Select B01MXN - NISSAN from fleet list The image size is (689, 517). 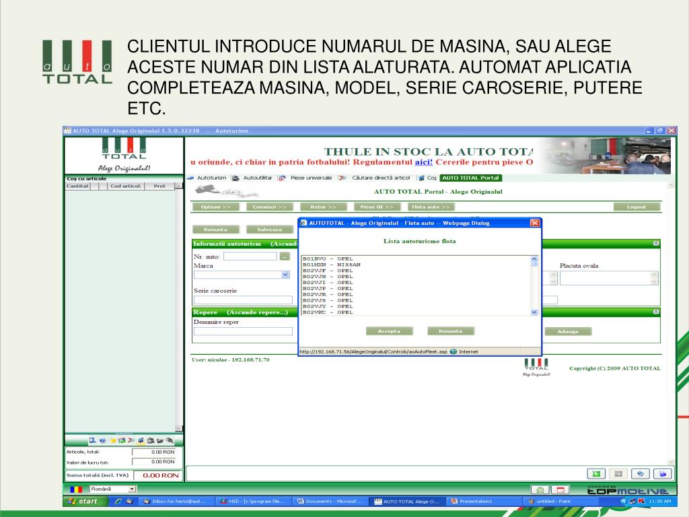(x=331, y=265)
